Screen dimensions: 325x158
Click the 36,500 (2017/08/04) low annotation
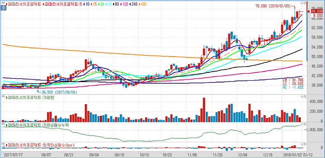pos(59,92)
